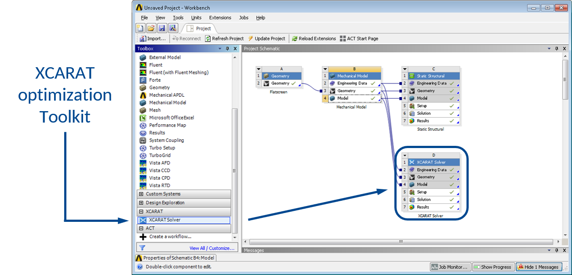Click the Toolbox filter funnel icon
Screen dimensions: 572x275
[142, 248]
